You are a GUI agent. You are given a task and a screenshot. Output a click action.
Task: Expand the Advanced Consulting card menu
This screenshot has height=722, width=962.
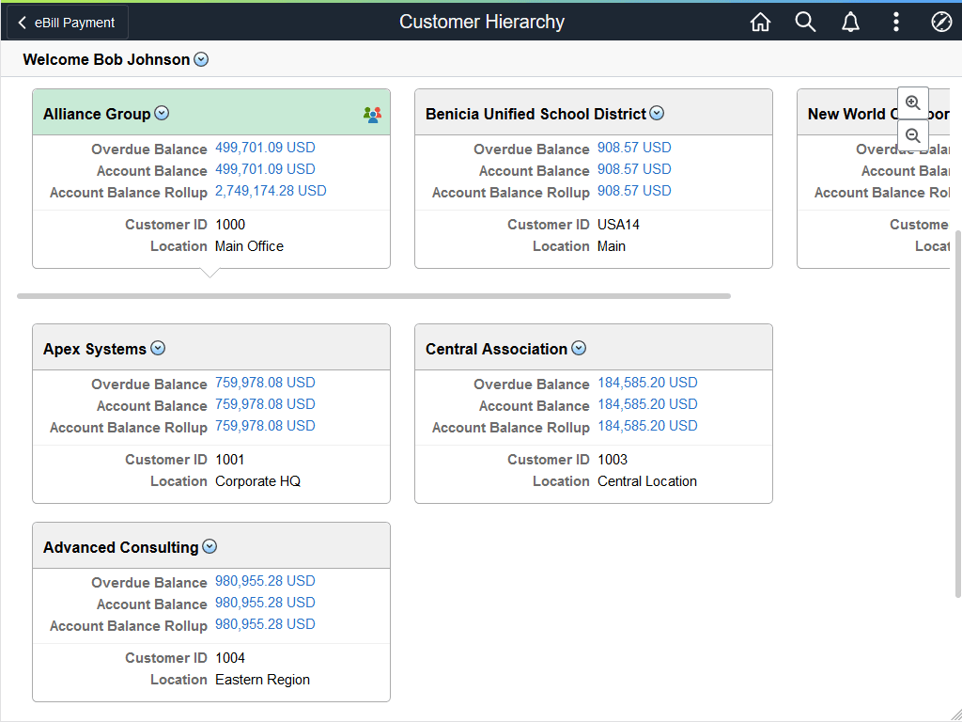coord(209,546)
